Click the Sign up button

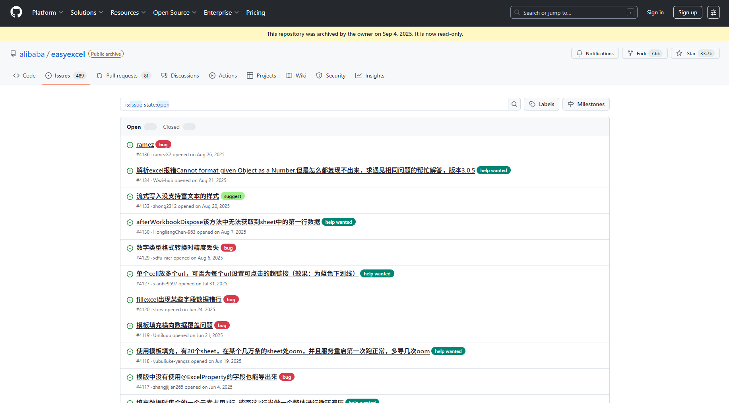pos(688,12)
